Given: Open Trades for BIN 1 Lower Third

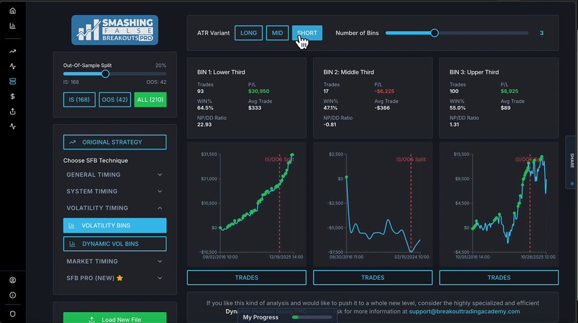Looking at the screenshot, I should coord(247,278).
